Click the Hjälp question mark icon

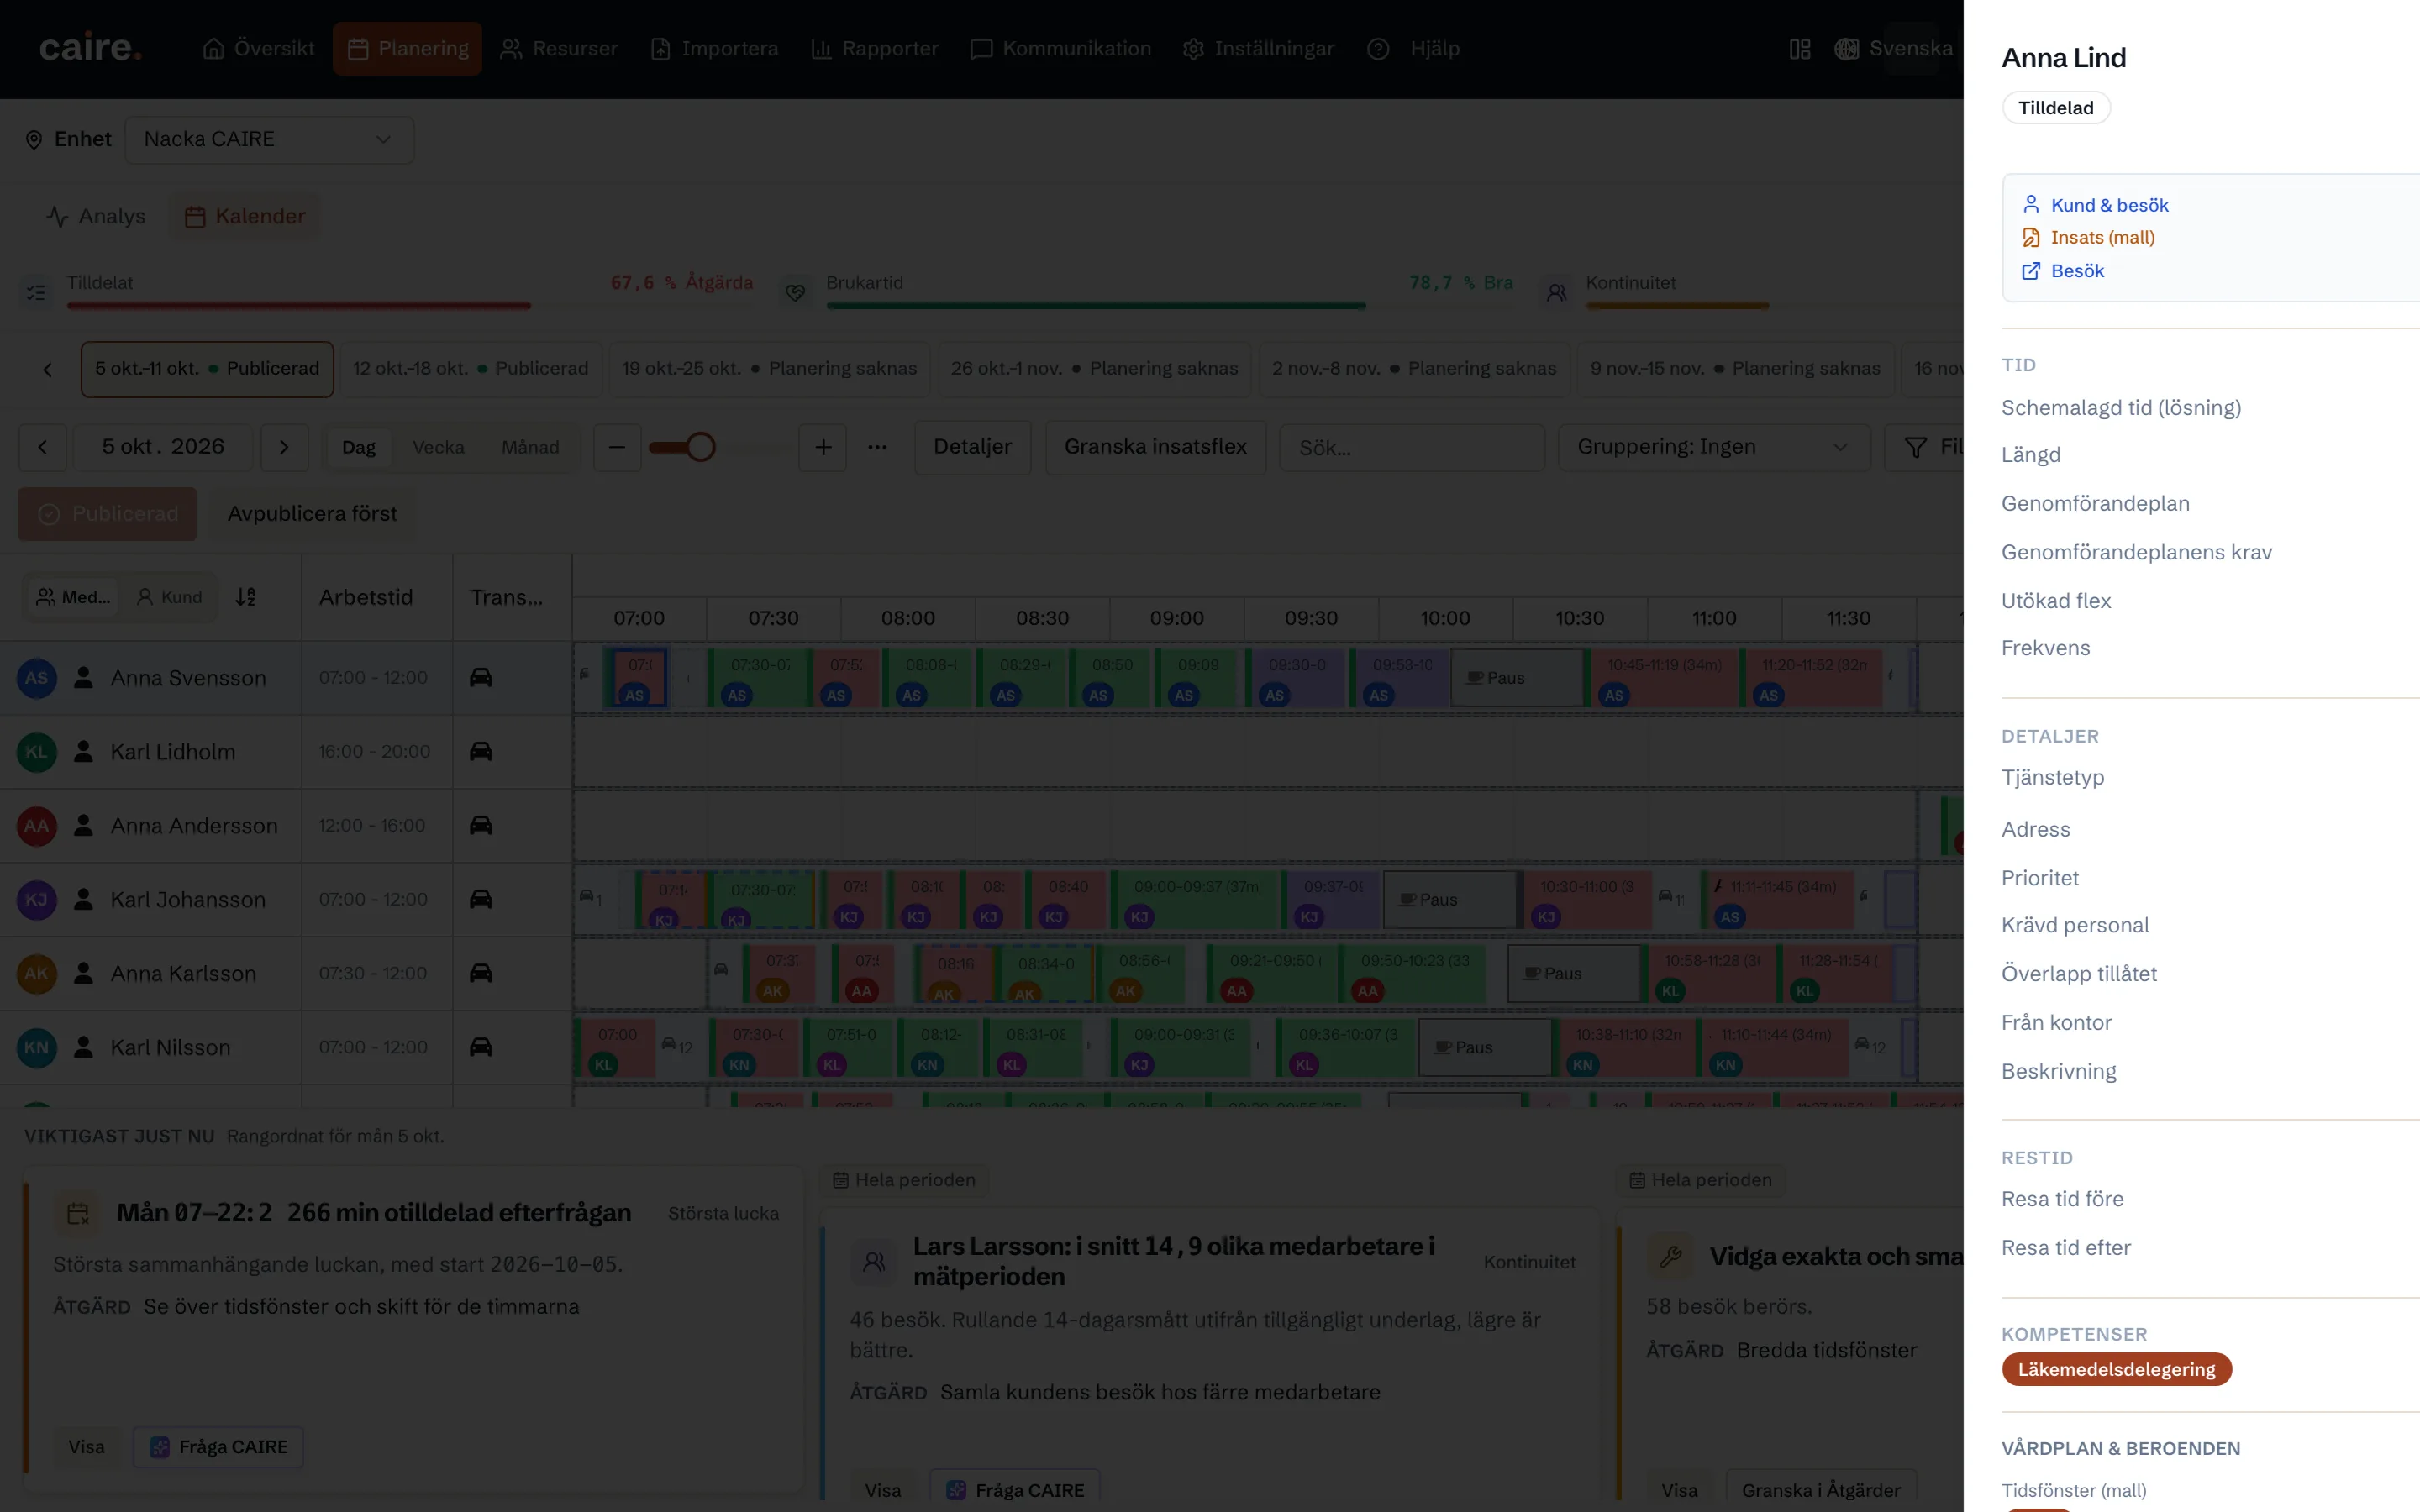(1378, 49)
